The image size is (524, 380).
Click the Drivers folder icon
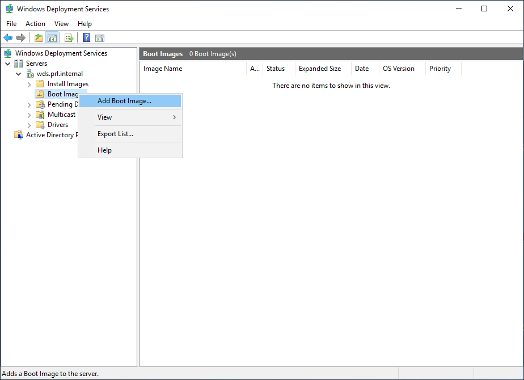pyautogui.click(x=40, y=125)
